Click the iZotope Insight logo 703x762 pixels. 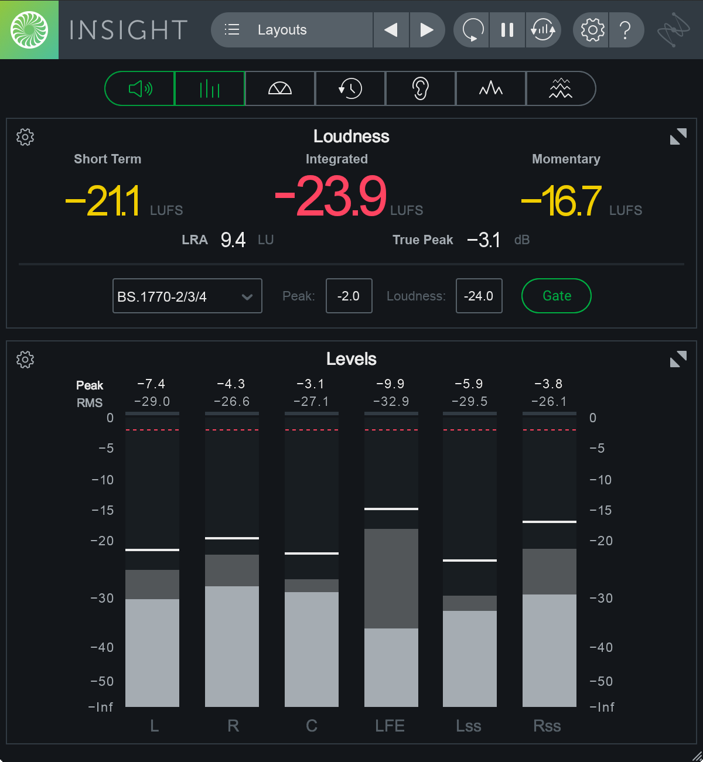29,29
